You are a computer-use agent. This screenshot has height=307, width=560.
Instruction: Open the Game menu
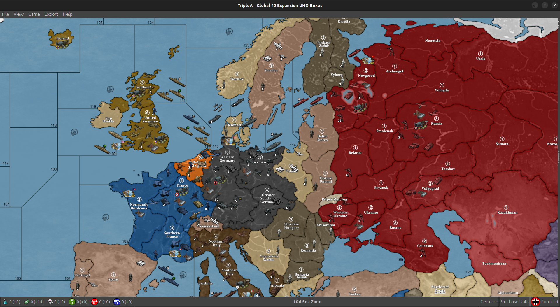[34, 14]
